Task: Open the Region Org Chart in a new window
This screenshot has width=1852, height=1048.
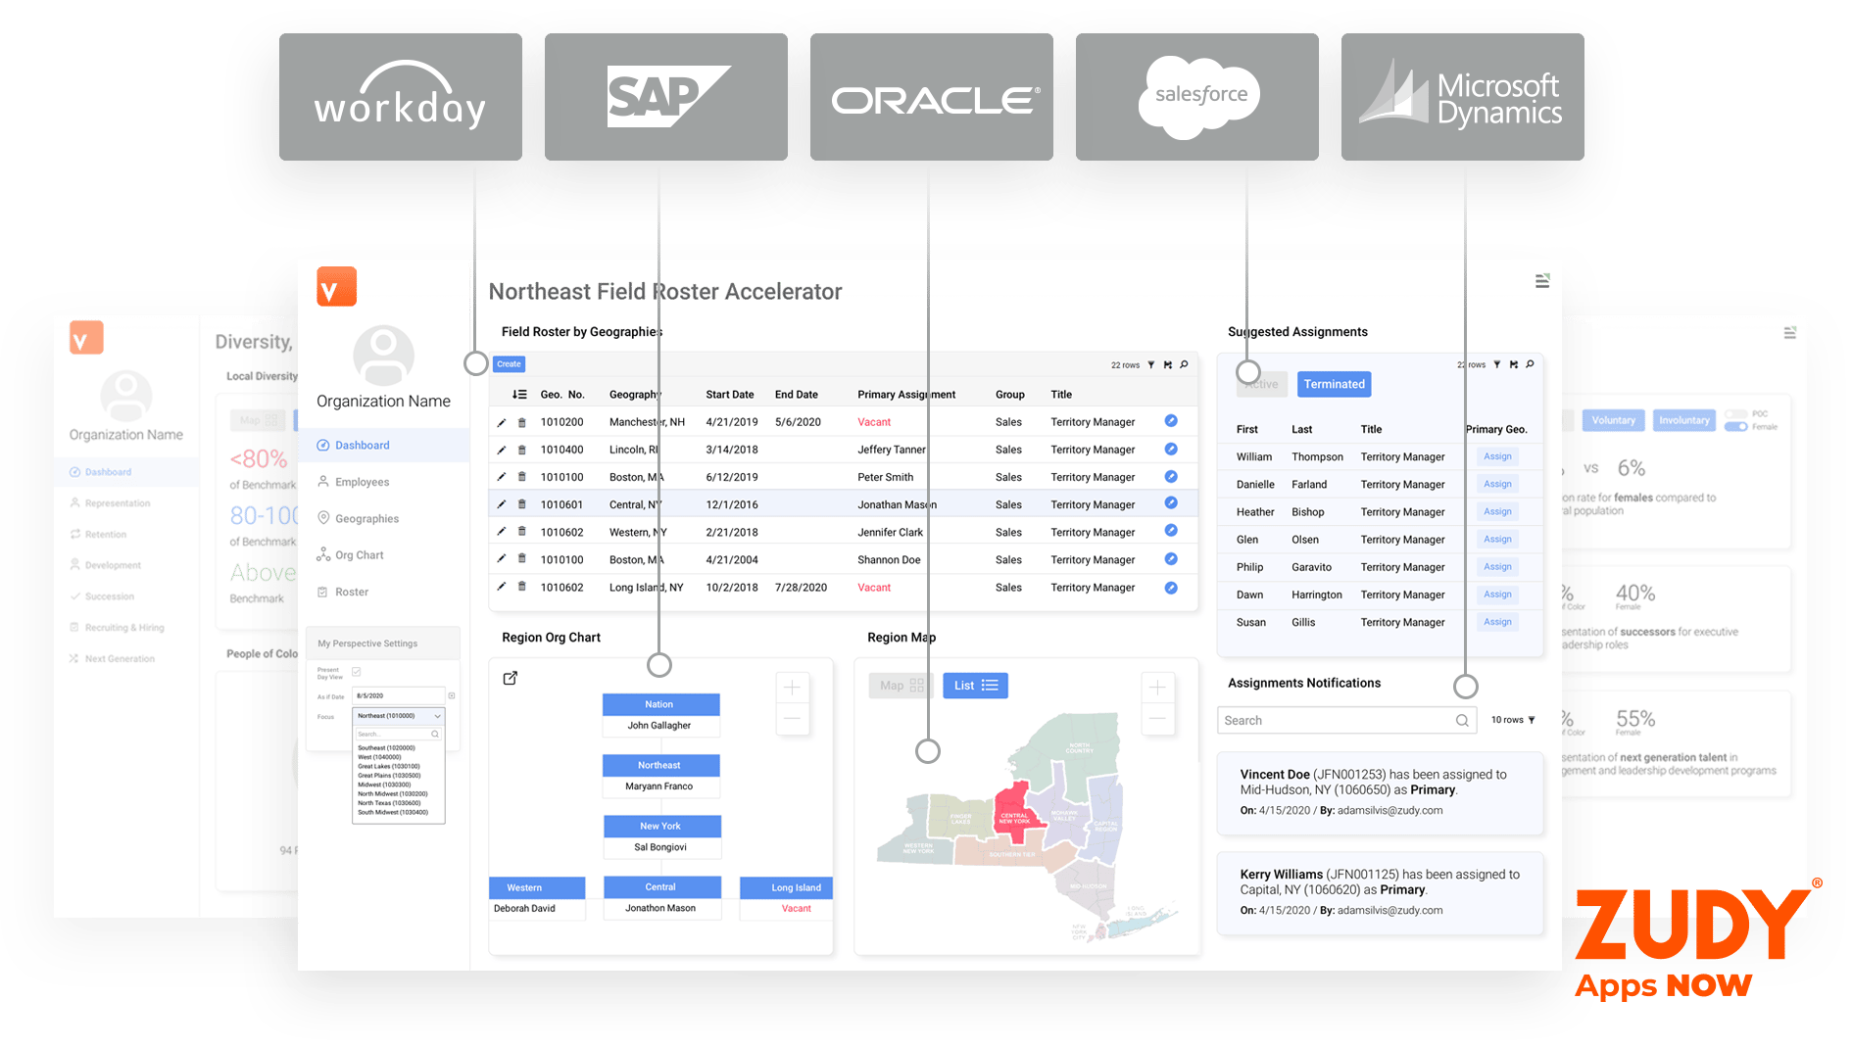Action: coord(511,678)
